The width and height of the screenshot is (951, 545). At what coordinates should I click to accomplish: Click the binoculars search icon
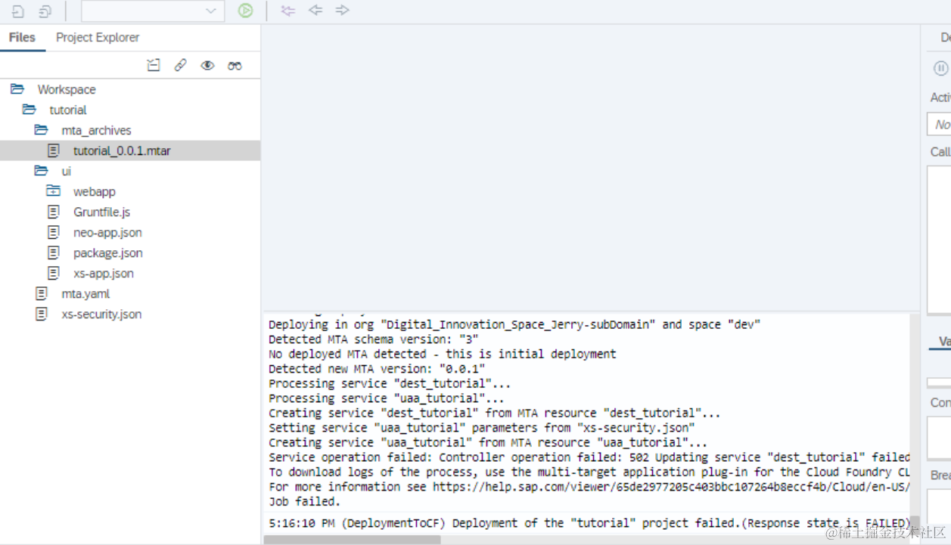(x=235, y=66)
